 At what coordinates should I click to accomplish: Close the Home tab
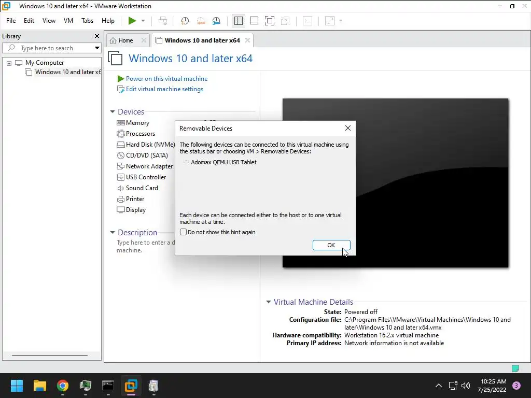click(x=144, y=40)
